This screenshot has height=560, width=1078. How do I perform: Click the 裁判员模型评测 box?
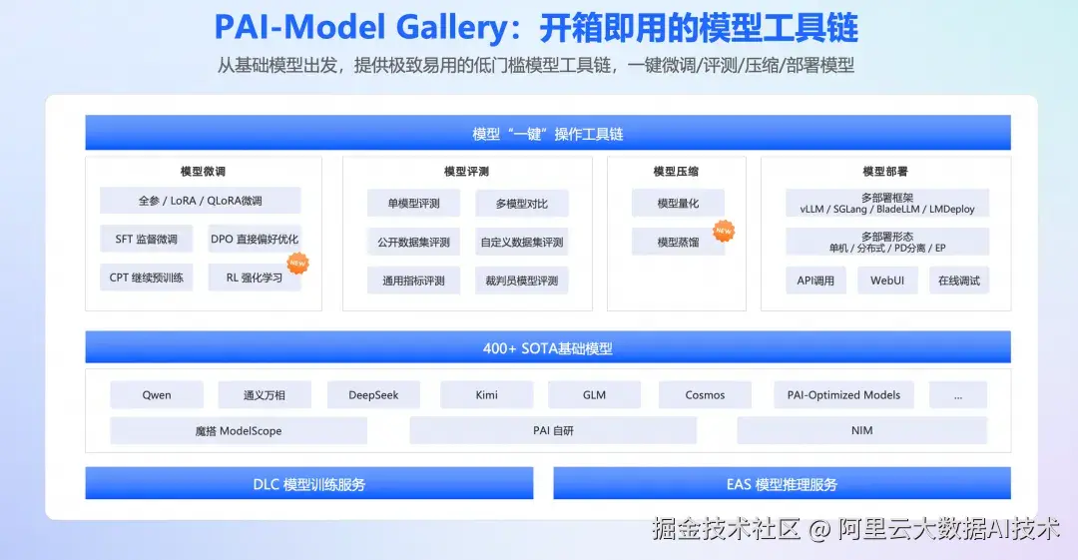click(522, 280)
